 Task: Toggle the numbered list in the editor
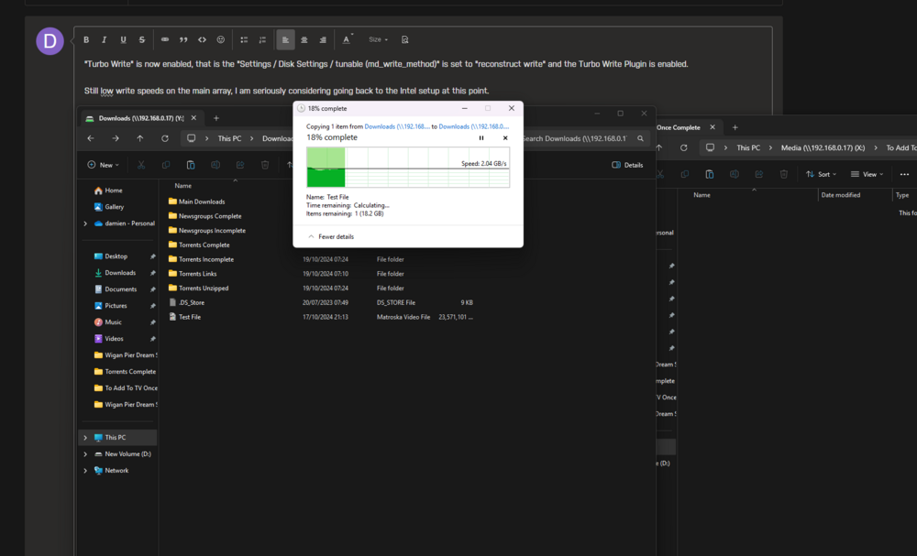[262, 39]
